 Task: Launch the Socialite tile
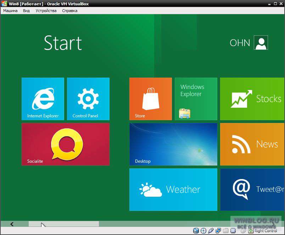(x=66, y=144)
